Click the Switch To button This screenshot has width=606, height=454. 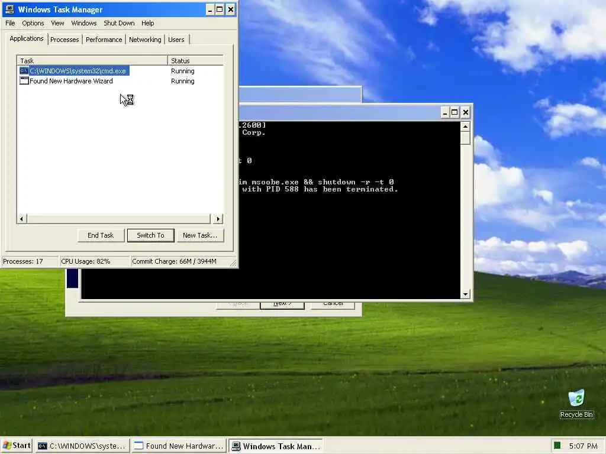click(x=151, y=235)
